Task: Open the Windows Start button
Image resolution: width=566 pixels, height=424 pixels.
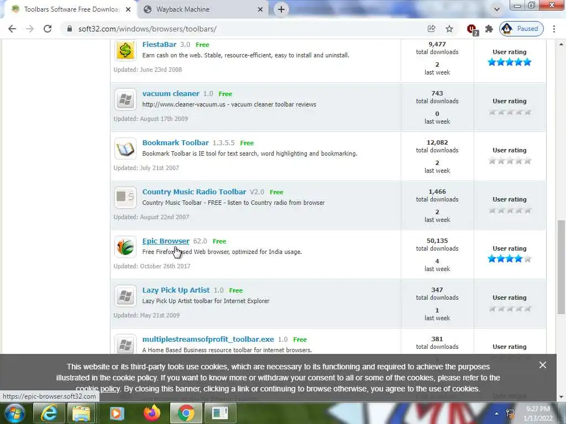Action: click(14, 413)
